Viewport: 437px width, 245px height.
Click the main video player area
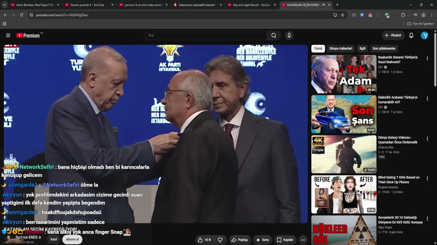[156, 134]
